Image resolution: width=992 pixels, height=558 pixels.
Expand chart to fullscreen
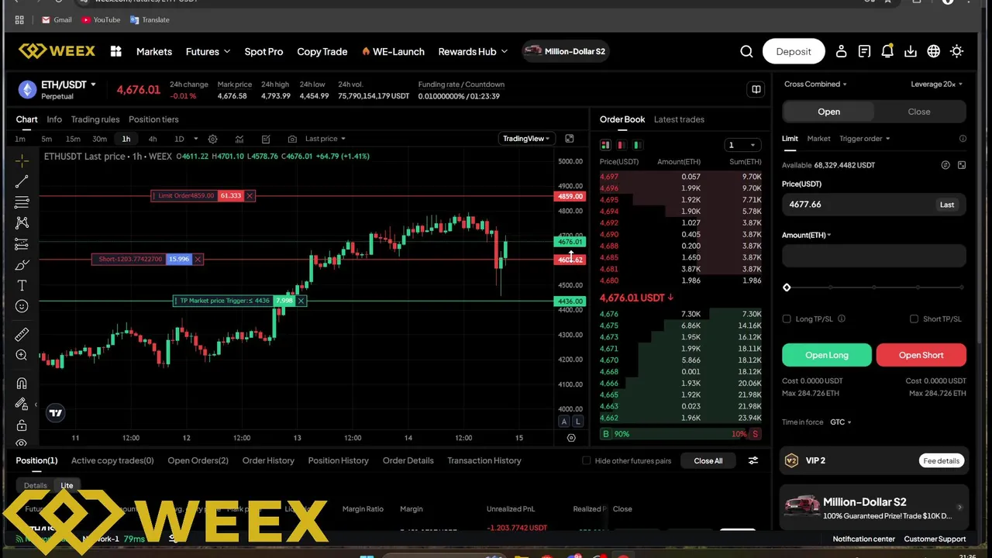(570, 139)
